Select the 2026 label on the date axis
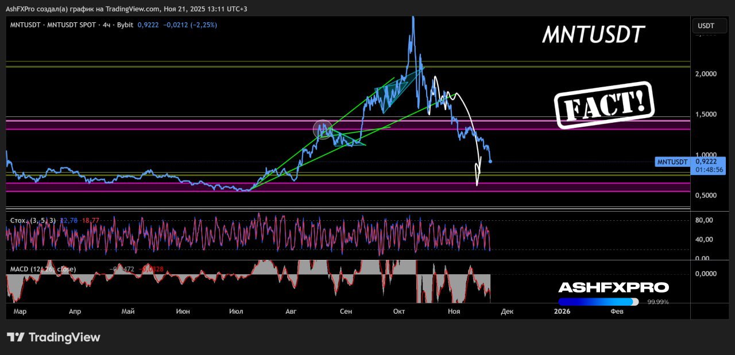This screenshot has height=355, width=735. coord(562,311)
